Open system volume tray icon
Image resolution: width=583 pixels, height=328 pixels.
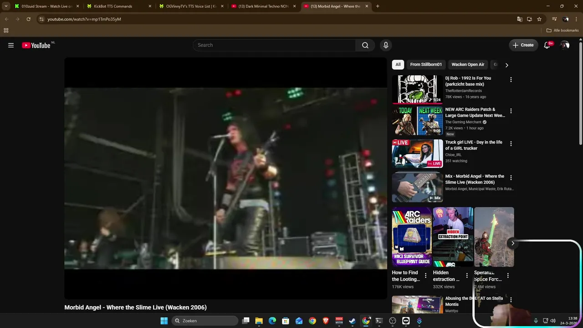click(x=553, y=321)
